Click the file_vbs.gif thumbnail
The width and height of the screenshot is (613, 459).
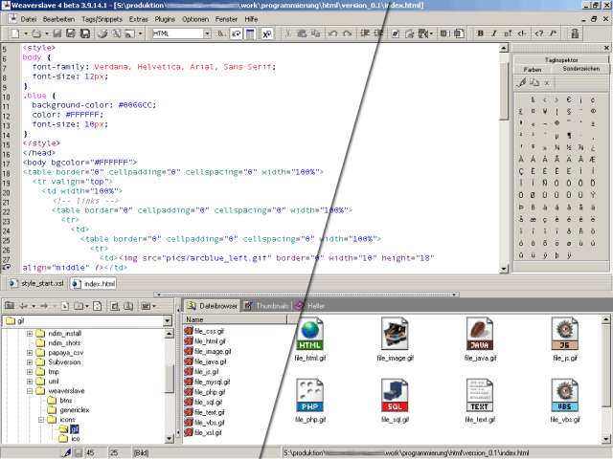coord(565,401)
